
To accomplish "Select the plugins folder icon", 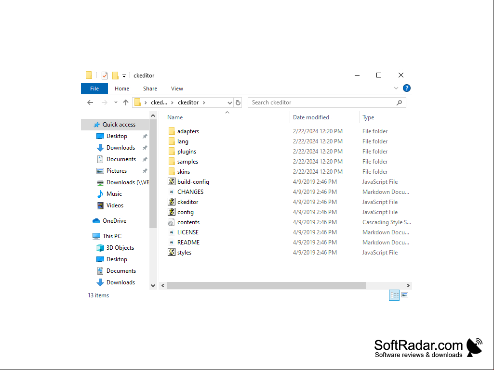I will 172,151.
